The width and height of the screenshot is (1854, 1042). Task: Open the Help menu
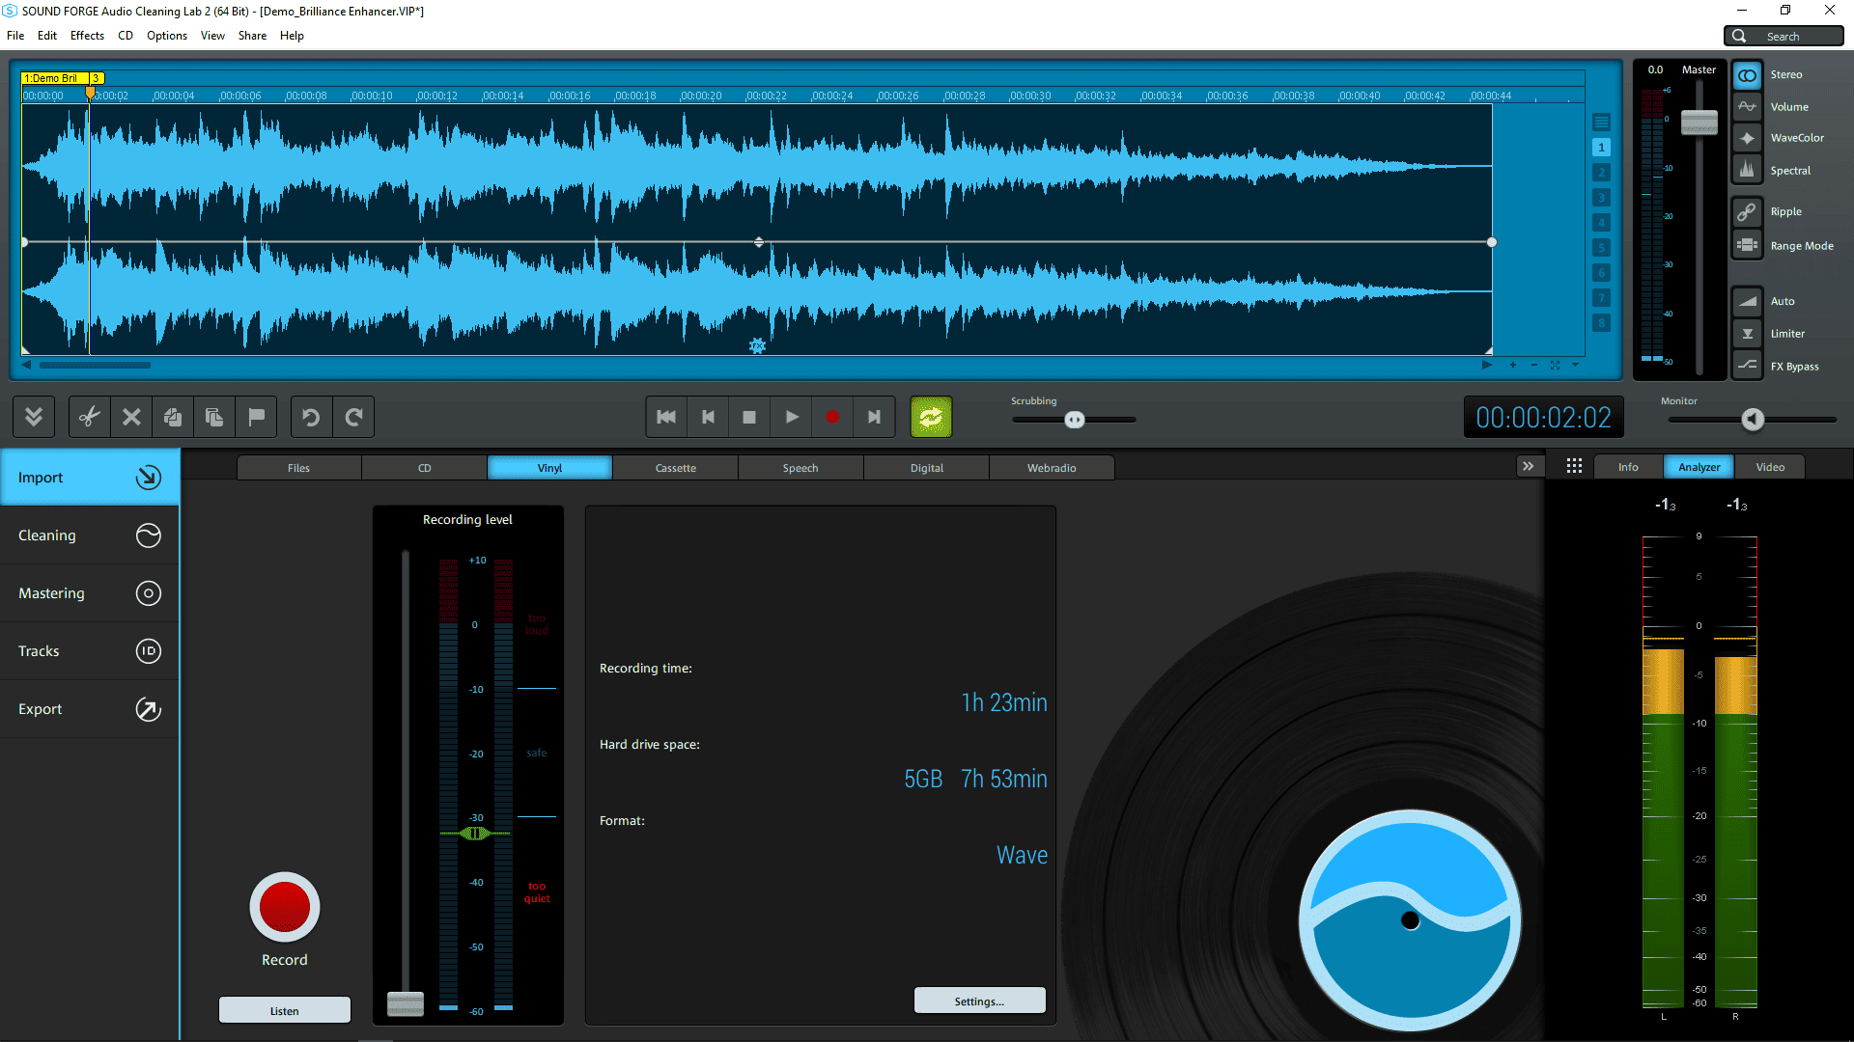tap(292, 36)
